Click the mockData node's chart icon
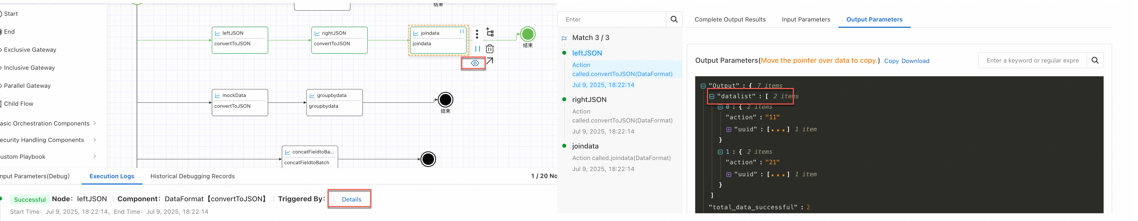Screen dimensions: 1138x221 coord(217,95)
